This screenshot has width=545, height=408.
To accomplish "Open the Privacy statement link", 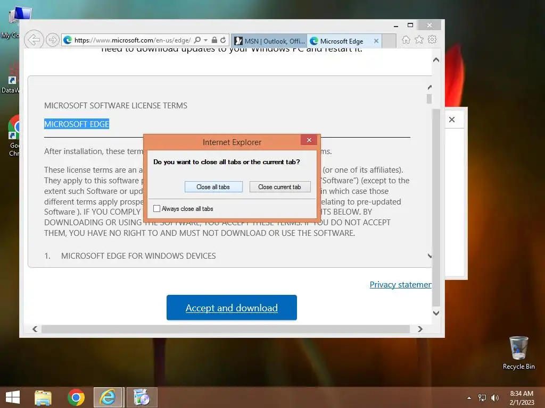I will (400, 285).
